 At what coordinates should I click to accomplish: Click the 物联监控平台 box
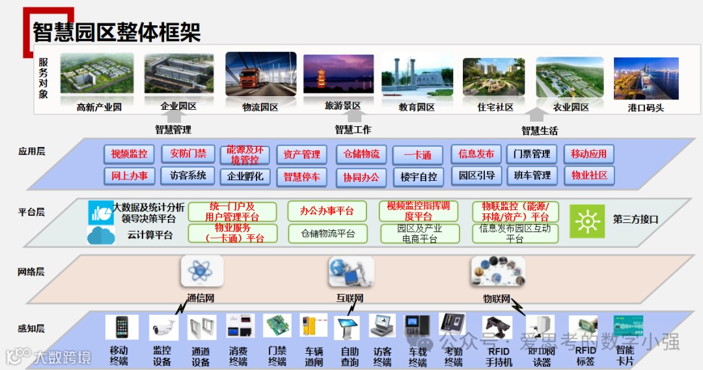[x=515, y=211]
